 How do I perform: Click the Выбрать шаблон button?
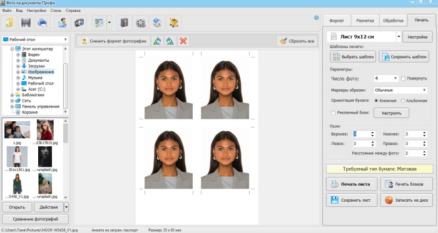tap(353, 57)
